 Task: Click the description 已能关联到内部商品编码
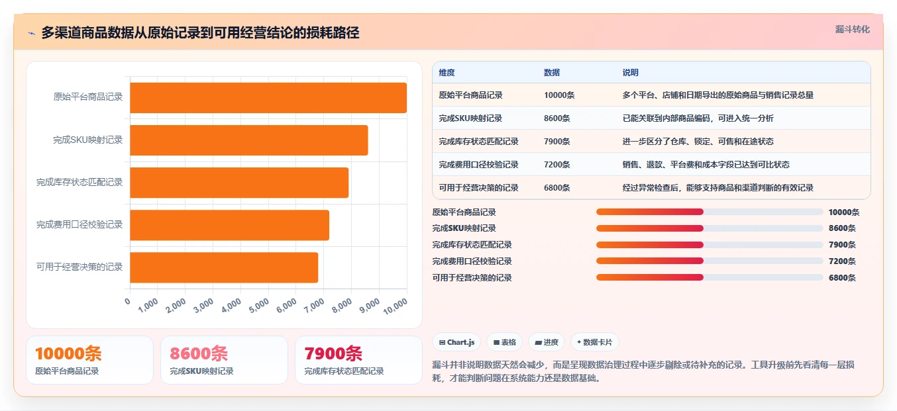click(x=698, y=118)
